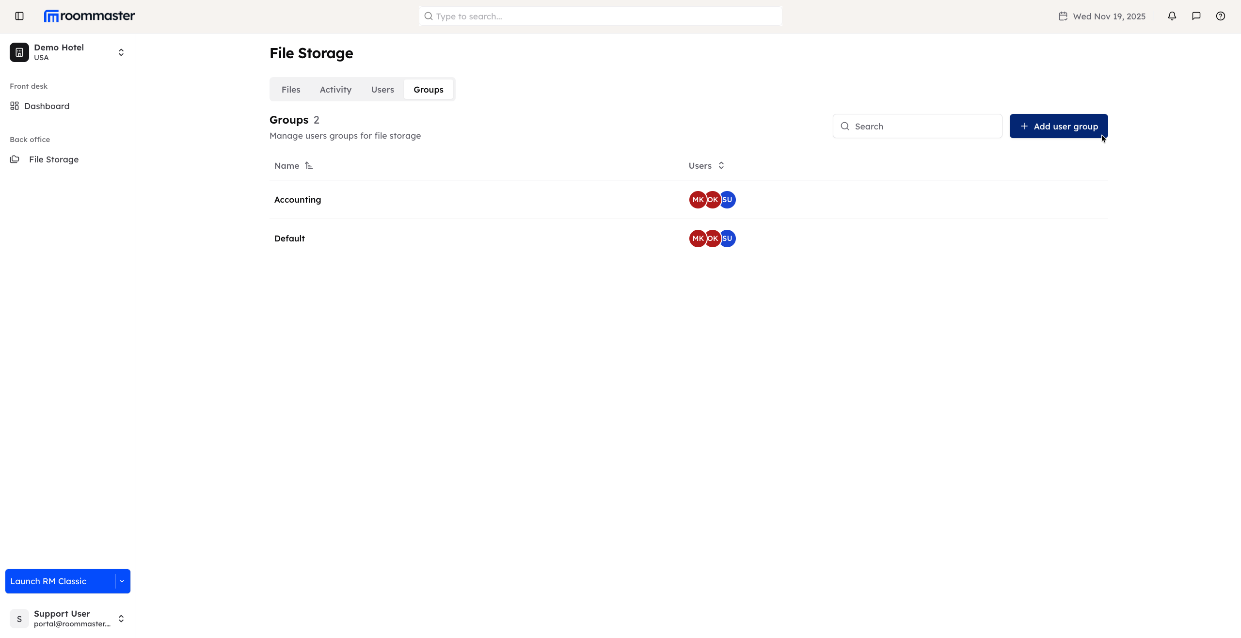Toggle the search magnifier in Groups search box

[845, 126]
